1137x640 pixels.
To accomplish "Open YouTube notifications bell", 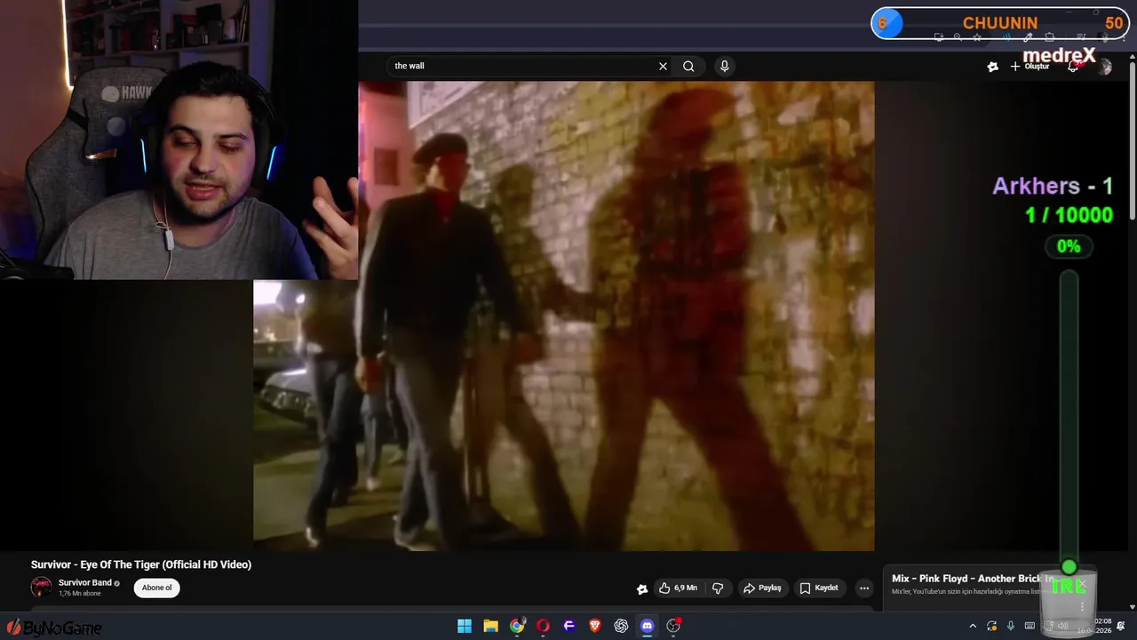I will point(1073,66).
